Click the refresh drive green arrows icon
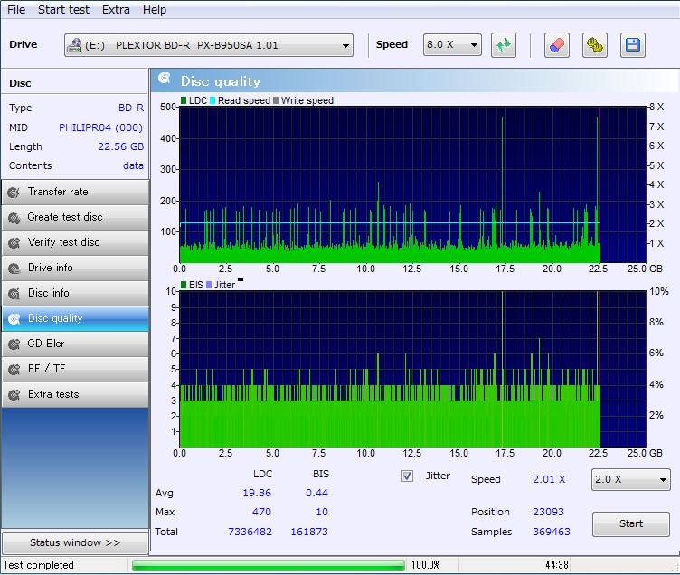 (504, 45)
